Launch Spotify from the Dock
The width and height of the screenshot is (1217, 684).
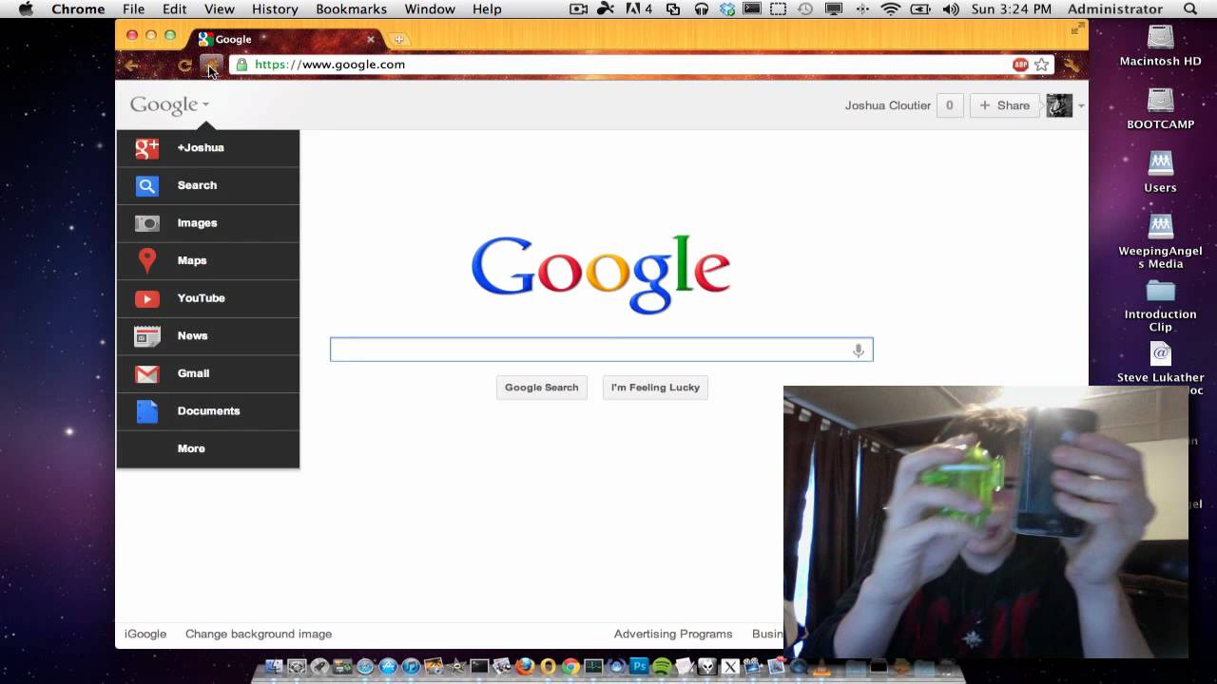[x=662, y=667]
